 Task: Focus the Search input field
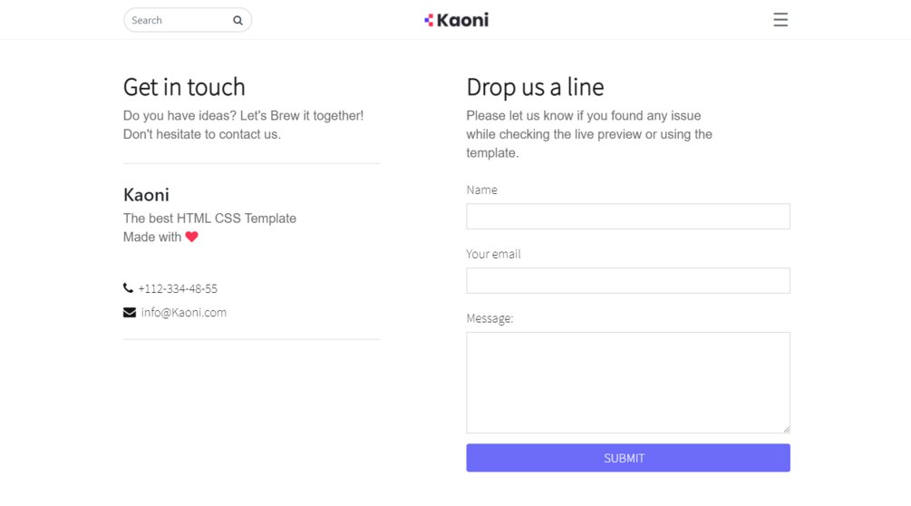click(x=179, y=20)
